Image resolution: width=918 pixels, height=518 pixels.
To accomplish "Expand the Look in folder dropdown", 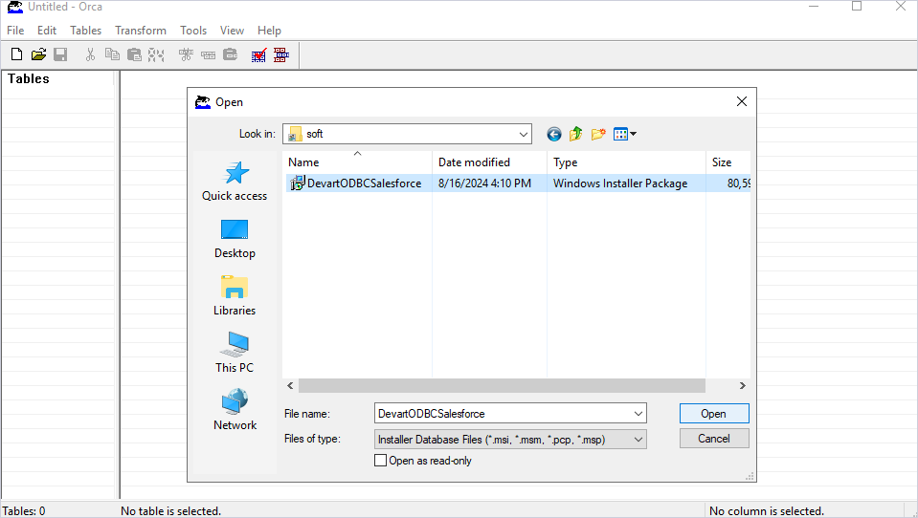I will point(523,135).
